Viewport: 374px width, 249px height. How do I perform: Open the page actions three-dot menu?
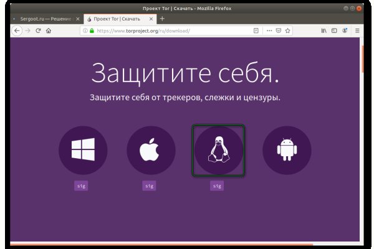269,31
